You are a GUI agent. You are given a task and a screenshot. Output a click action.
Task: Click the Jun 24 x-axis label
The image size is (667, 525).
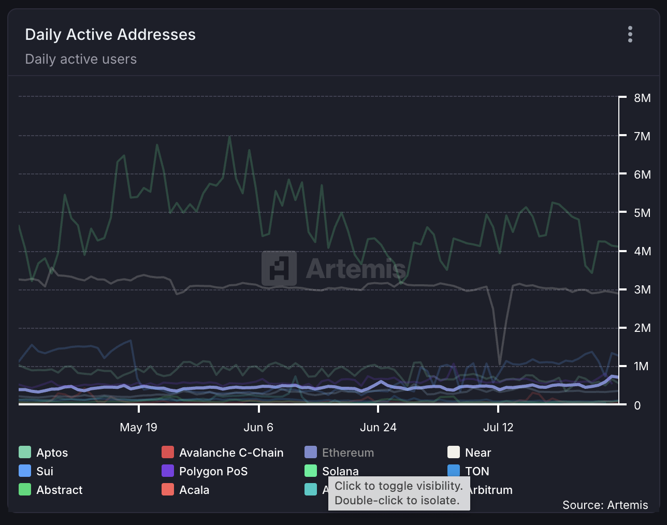[378, 428]
